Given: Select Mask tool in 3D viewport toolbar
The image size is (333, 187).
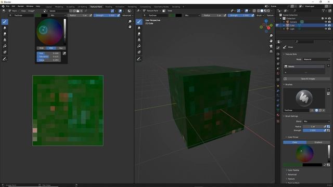Looking at the screenshot, I should tap(139, 52).
